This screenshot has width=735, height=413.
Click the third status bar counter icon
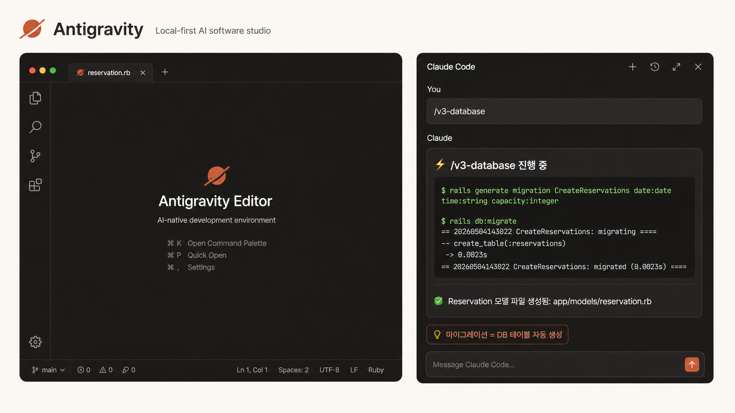click(x=129, y=370)
